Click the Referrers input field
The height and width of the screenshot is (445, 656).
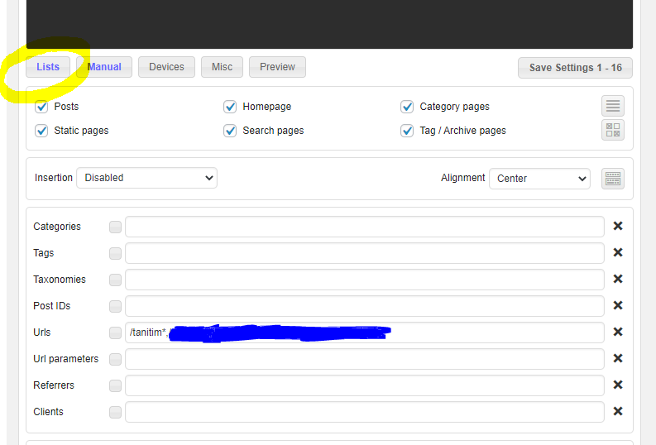pos(364,385)
